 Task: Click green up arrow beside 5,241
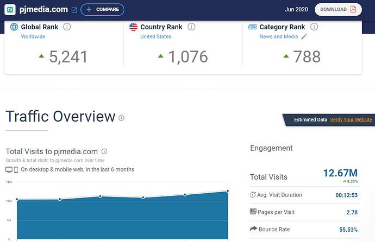[41, 56]
